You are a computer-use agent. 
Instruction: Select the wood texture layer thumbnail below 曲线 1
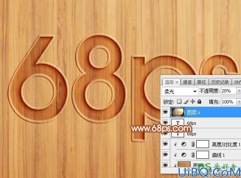[x=184, y=164]
